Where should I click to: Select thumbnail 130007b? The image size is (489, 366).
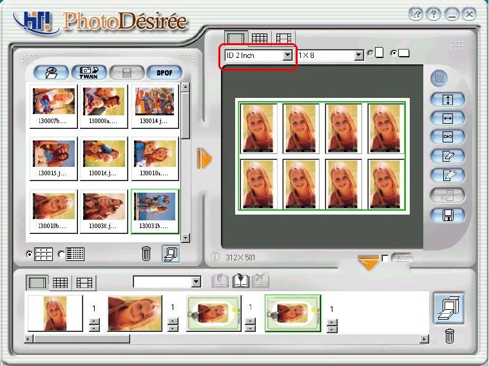[53, 106]
